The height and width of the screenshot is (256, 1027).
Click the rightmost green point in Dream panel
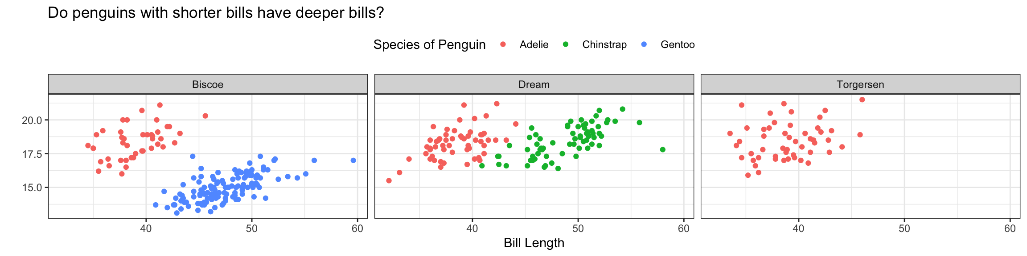pos(663,150)
